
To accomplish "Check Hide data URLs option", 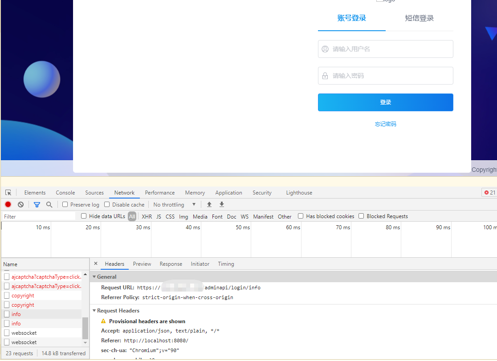I will (84, 216).
